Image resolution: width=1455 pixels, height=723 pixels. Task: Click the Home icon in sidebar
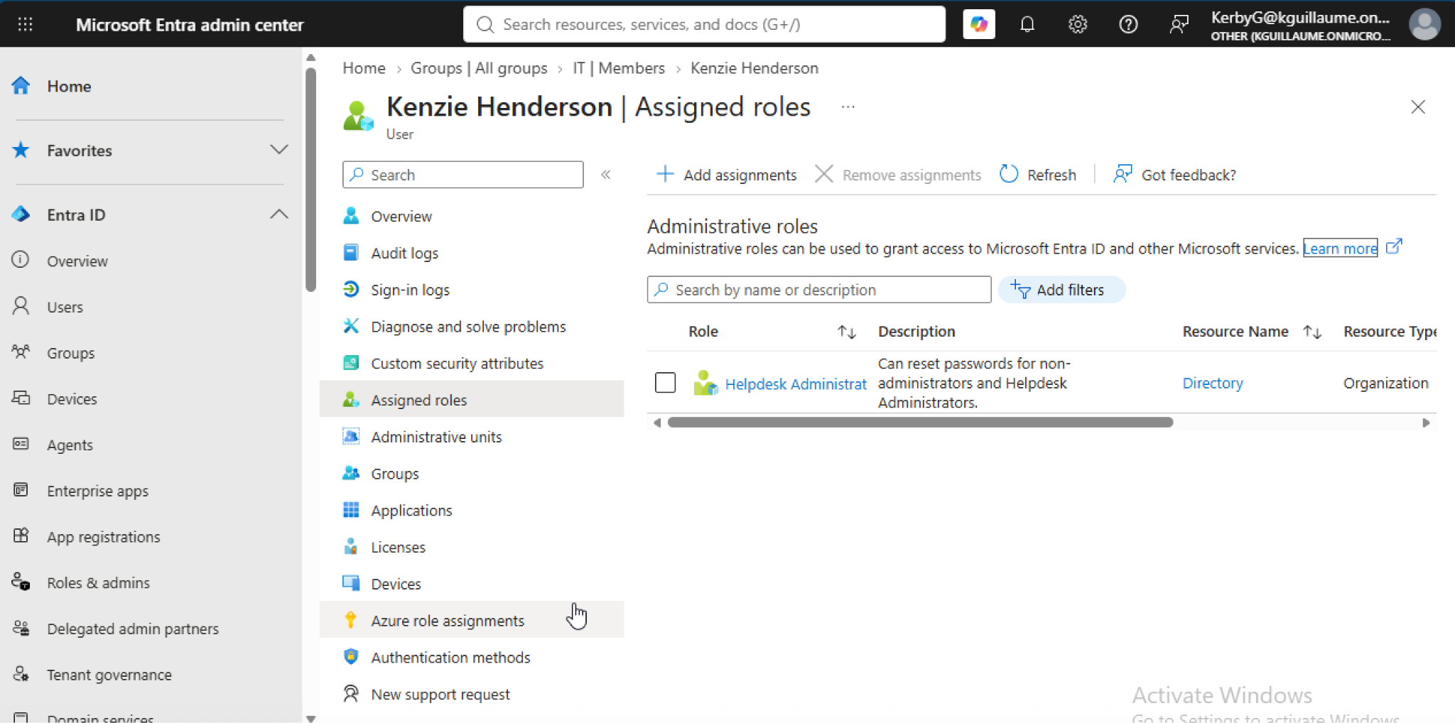point(21,86)
